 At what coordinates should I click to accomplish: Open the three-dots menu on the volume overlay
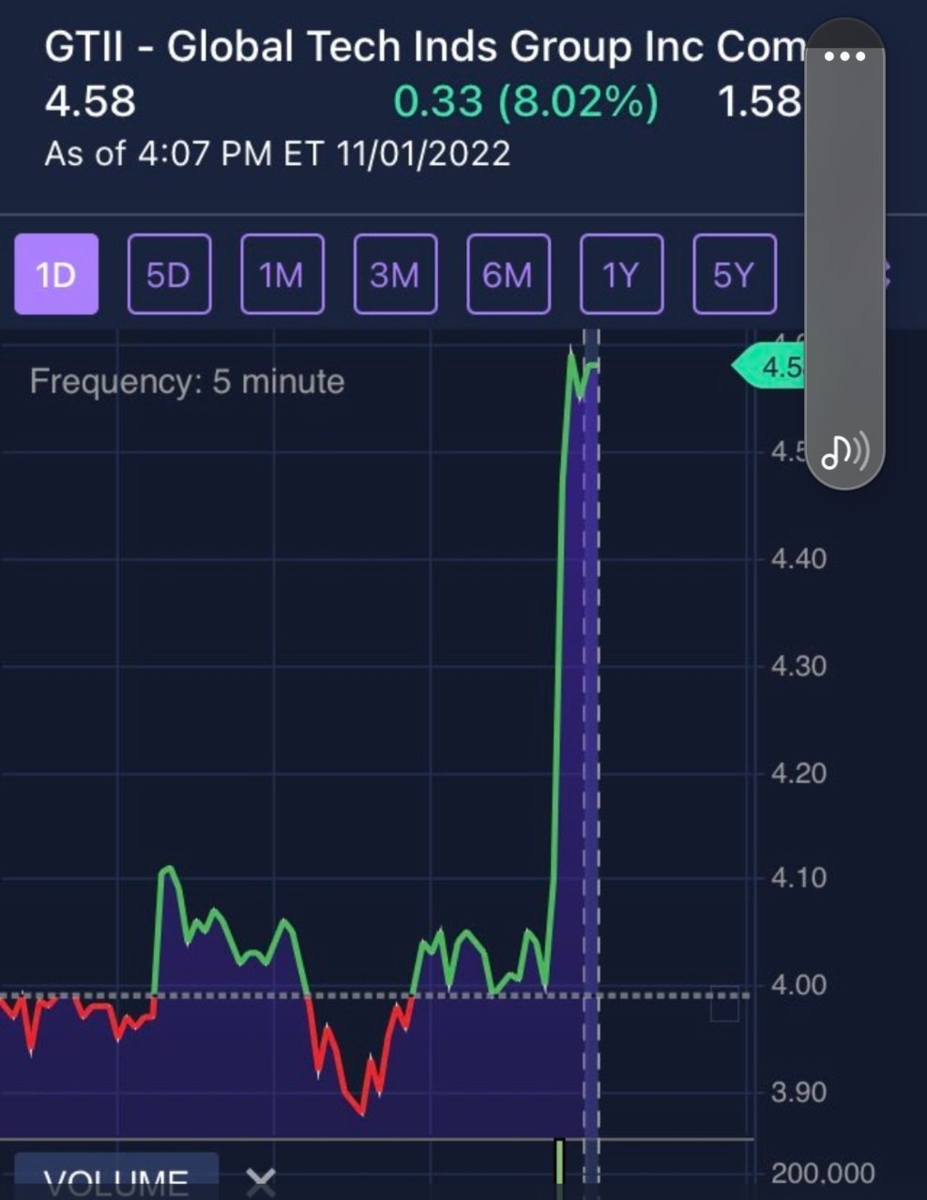(x=844, y=56)
